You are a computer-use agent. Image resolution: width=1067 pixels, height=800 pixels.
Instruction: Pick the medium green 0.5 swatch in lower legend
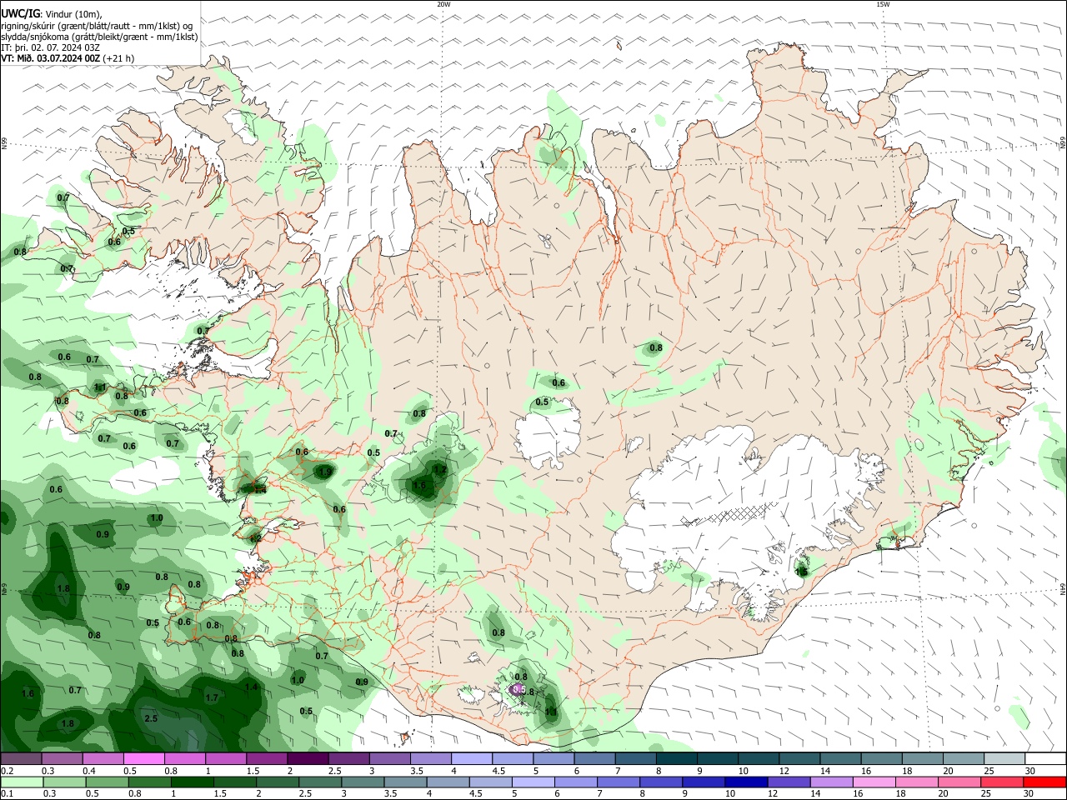tap(108, 782)
